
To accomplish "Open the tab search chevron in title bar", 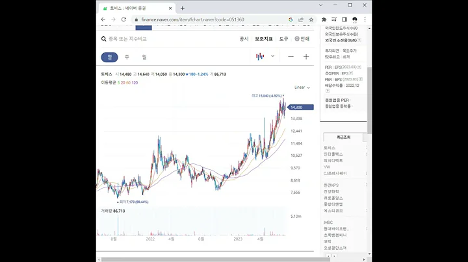I will point(320,5).
